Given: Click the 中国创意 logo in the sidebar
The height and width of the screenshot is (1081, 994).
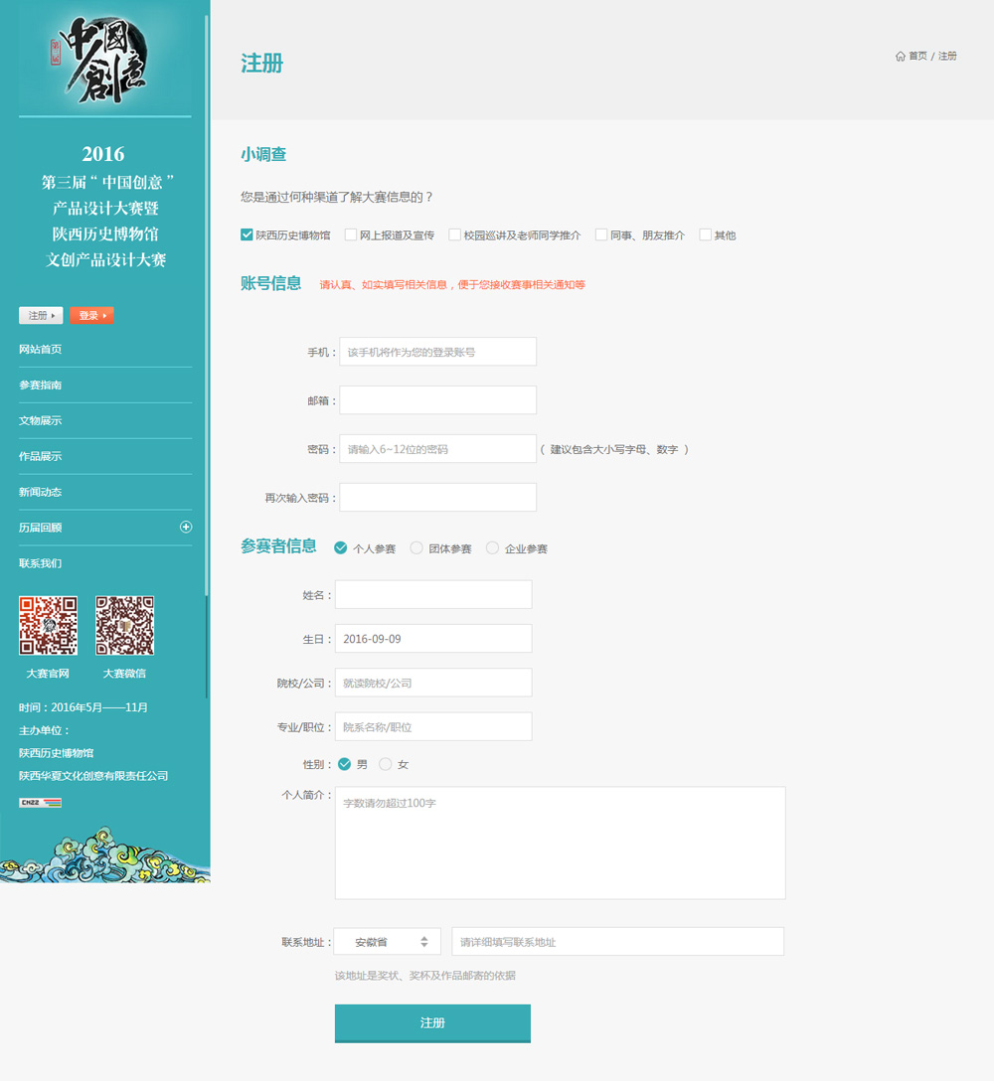Looking at the screenshot, I should point(99,58).
